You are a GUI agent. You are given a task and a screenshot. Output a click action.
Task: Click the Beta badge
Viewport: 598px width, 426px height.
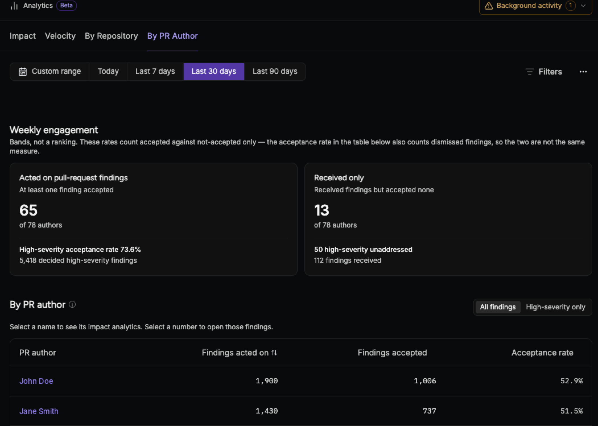[66, 5]
